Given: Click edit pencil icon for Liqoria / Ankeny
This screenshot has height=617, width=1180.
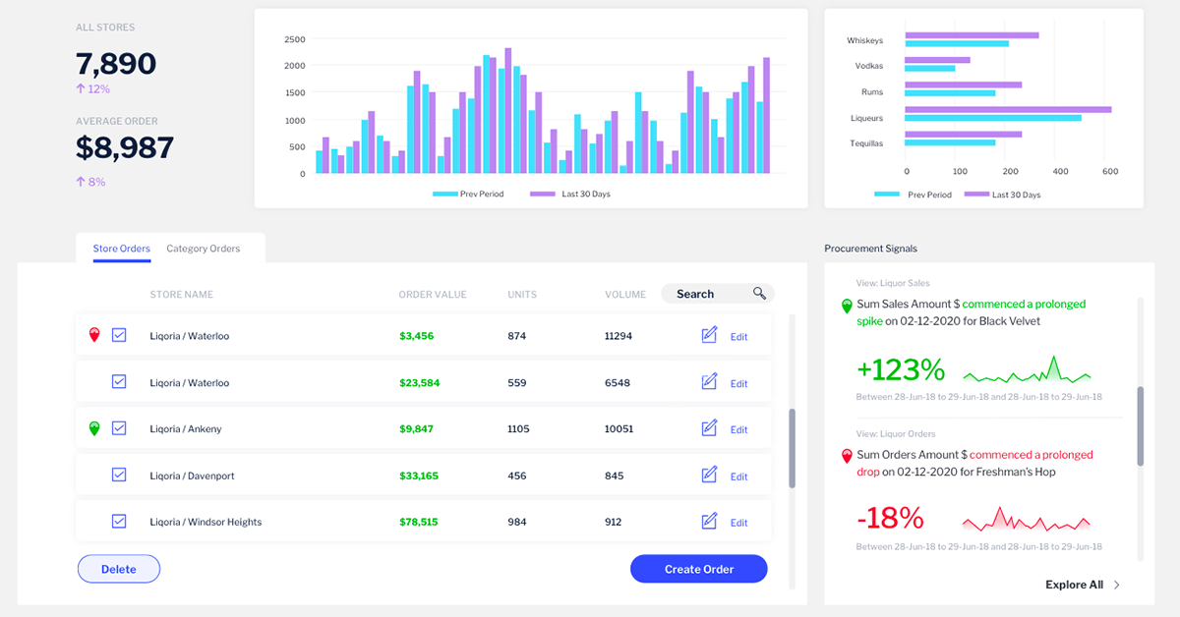Looking at the screenshot, I should pos(709,428).
